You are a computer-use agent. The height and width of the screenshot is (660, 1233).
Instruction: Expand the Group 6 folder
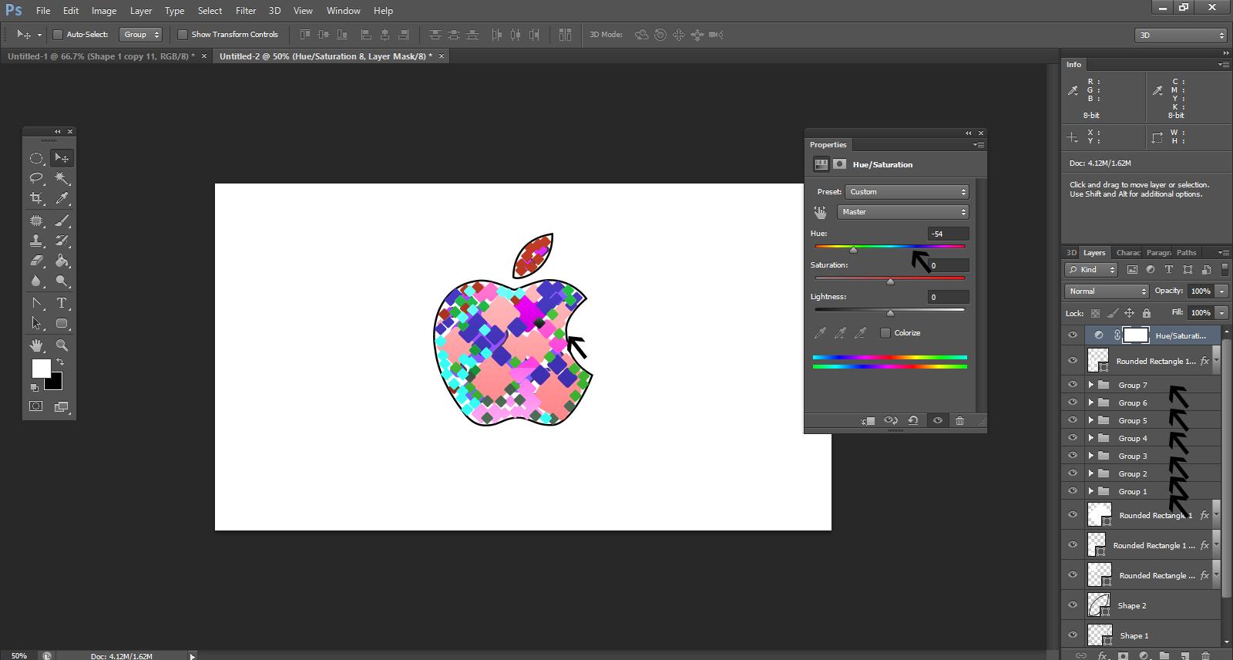coord(1091,402)
